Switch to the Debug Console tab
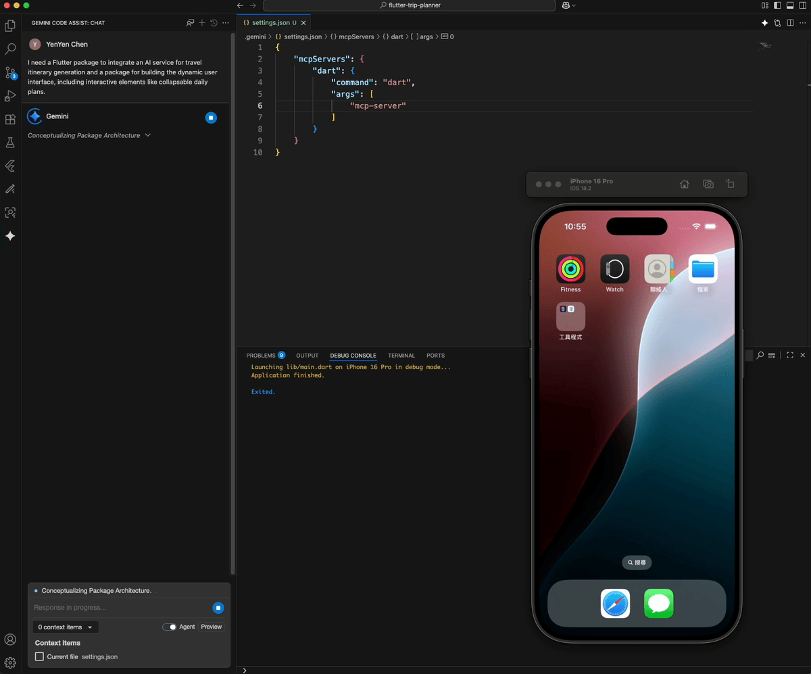 pyautogui.click(x=353, y=356)
